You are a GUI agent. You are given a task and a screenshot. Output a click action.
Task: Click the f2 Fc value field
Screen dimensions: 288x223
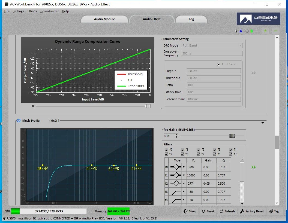pyautogui.click(x=191, y=184)
